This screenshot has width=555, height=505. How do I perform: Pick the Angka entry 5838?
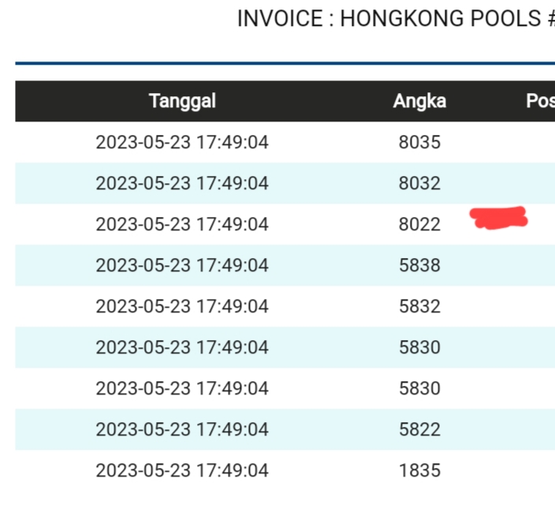click(x=419, y=266)
